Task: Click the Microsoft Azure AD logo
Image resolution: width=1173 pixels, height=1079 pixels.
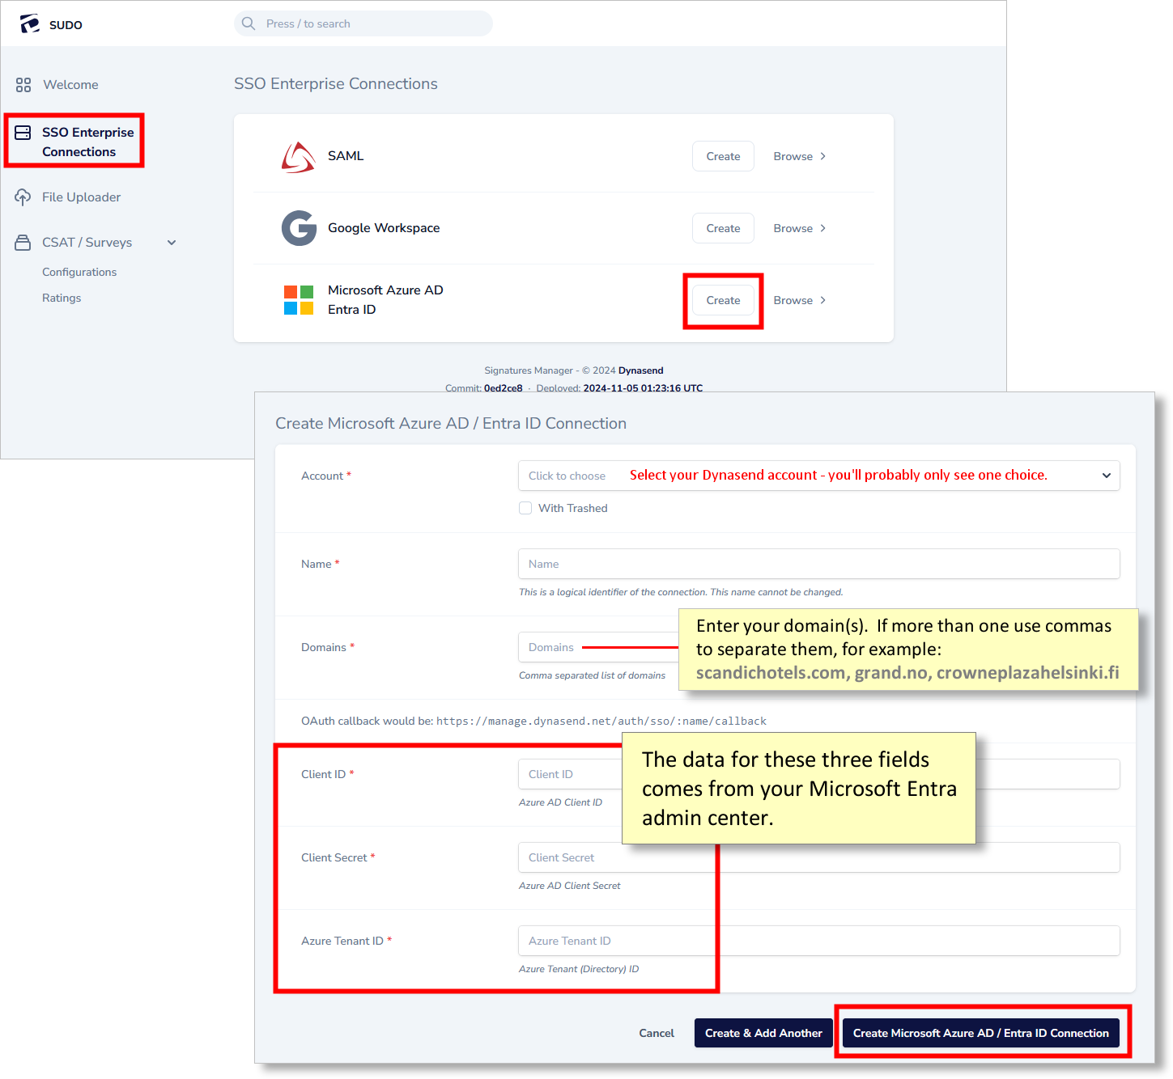Action: [299, 300]
